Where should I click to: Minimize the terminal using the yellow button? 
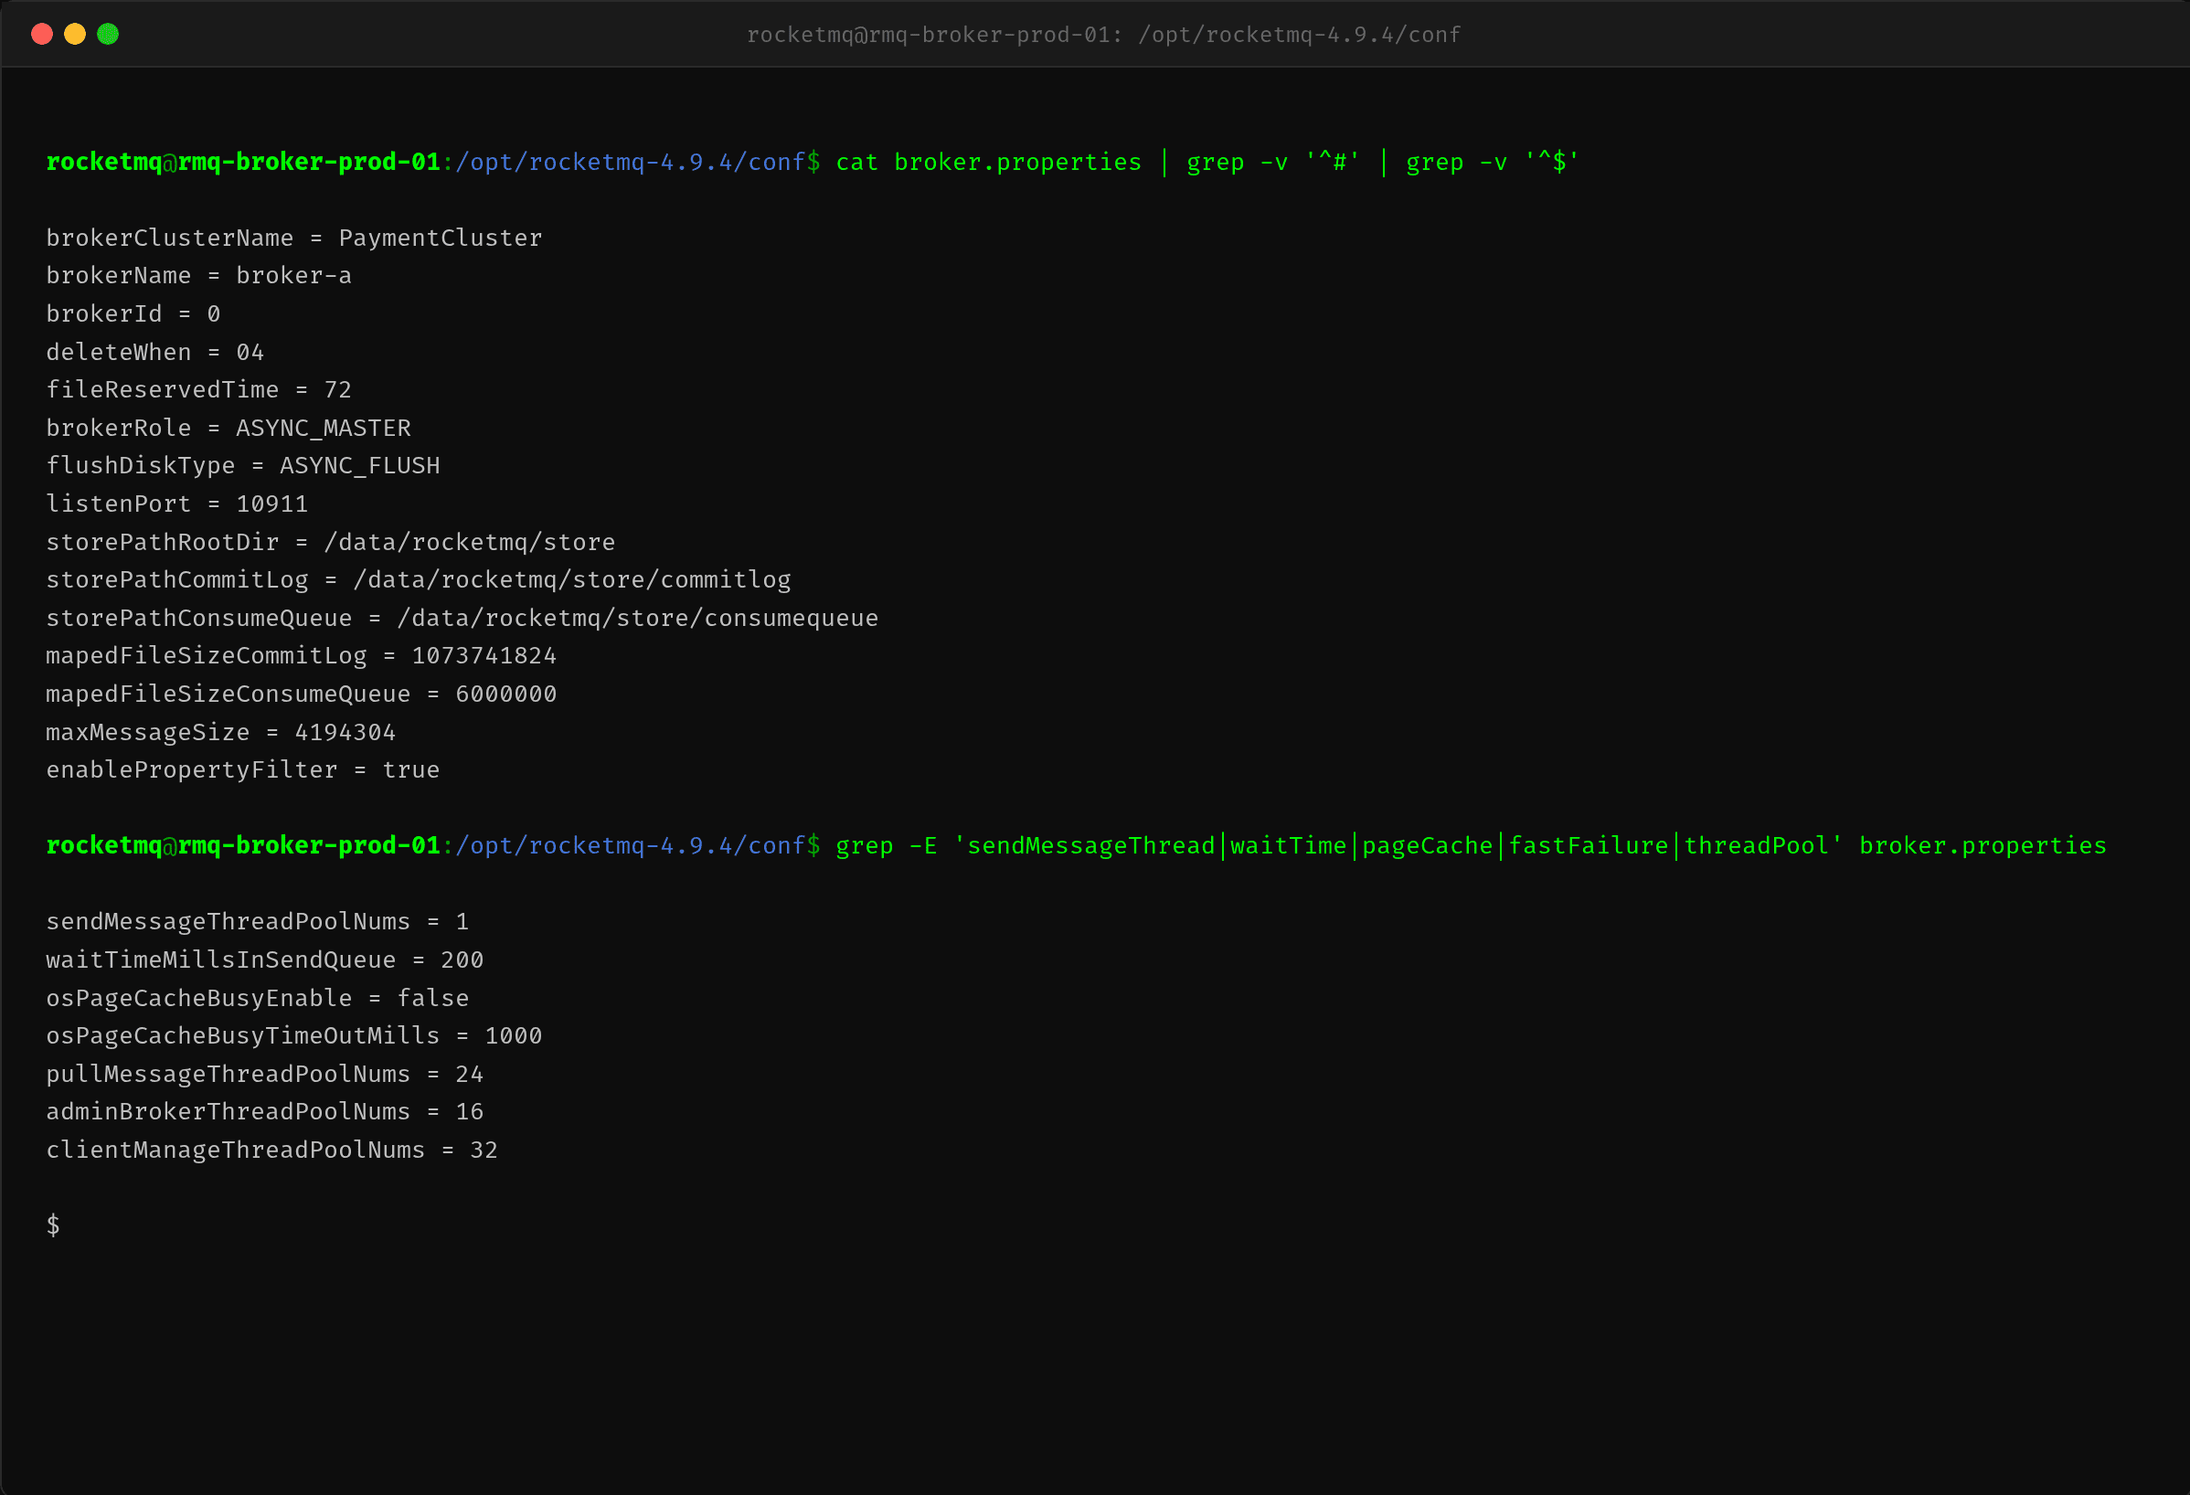(x=74, y=35)
